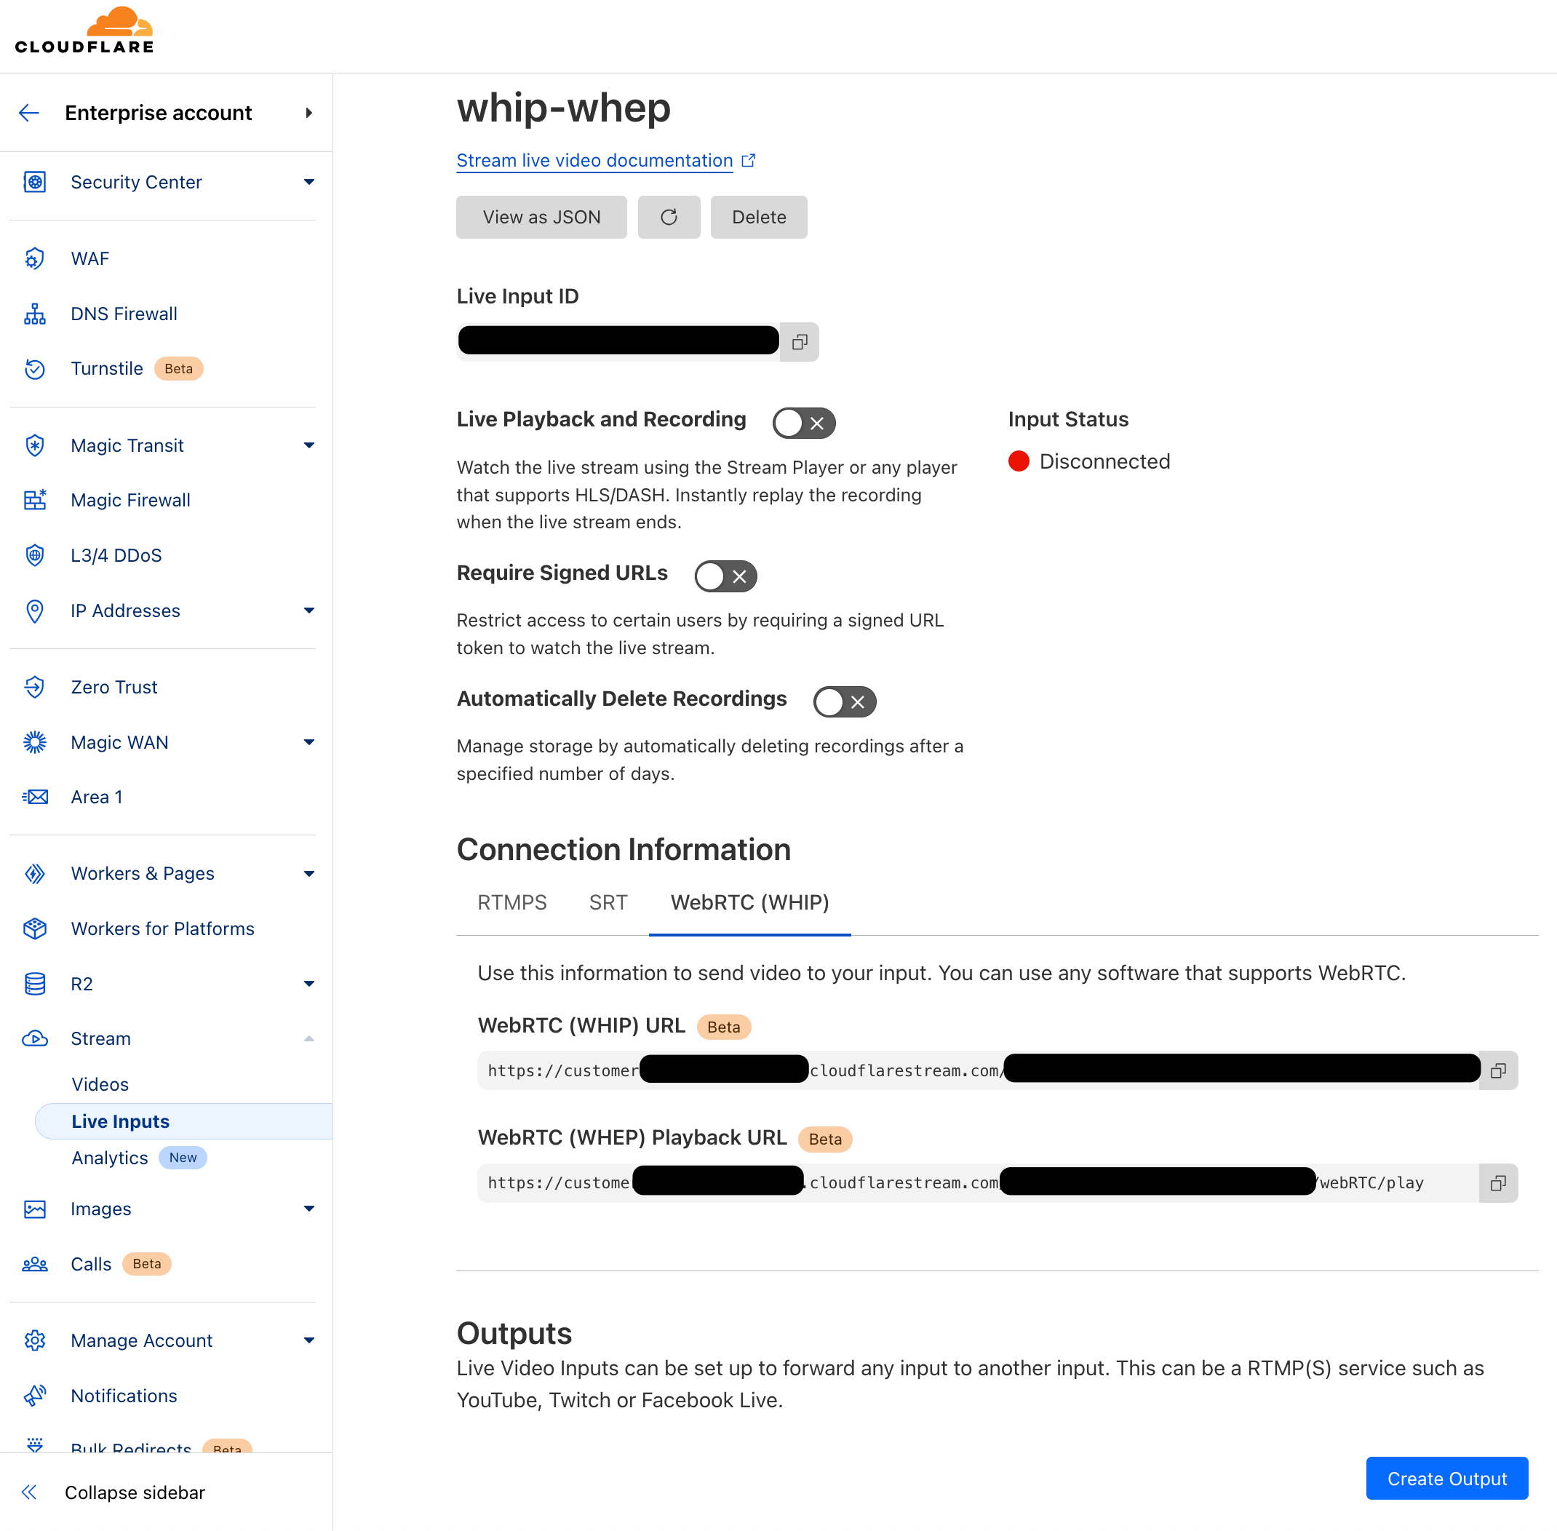
Task: Collapse the Stream section
Action: tap(308, 1038)
